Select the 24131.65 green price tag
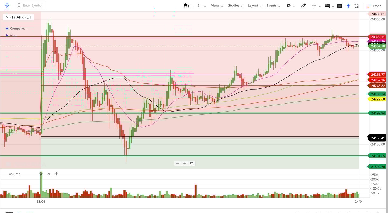The height and width of the screenshot is (213, 388). tap(377, 156)
